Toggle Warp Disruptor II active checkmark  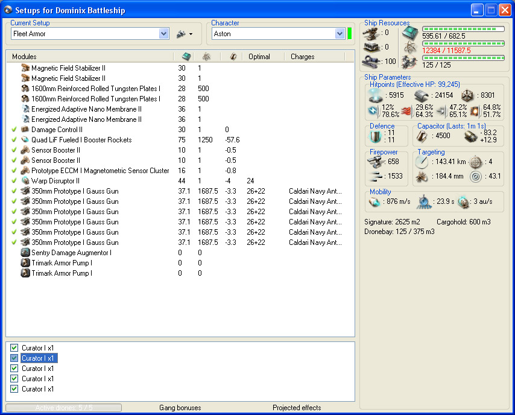[14, 181]
